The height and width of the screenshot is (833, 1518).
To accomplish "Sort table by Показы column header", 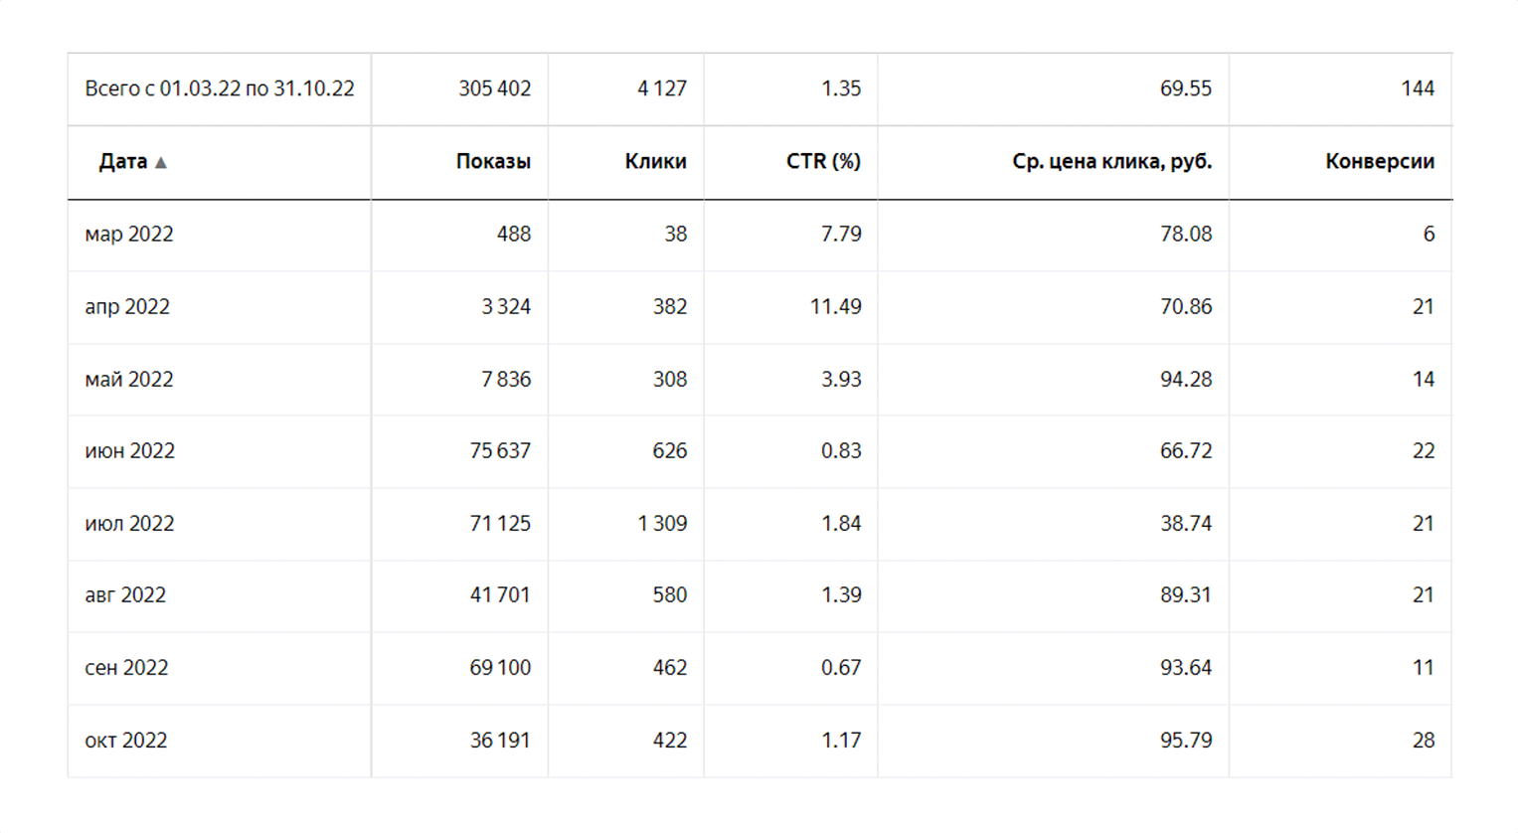I will (x=493, y=161).
